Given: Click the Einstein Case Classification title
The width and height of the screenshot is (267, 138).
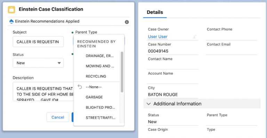Looking at the screenshot, I should tap(51, 9).
